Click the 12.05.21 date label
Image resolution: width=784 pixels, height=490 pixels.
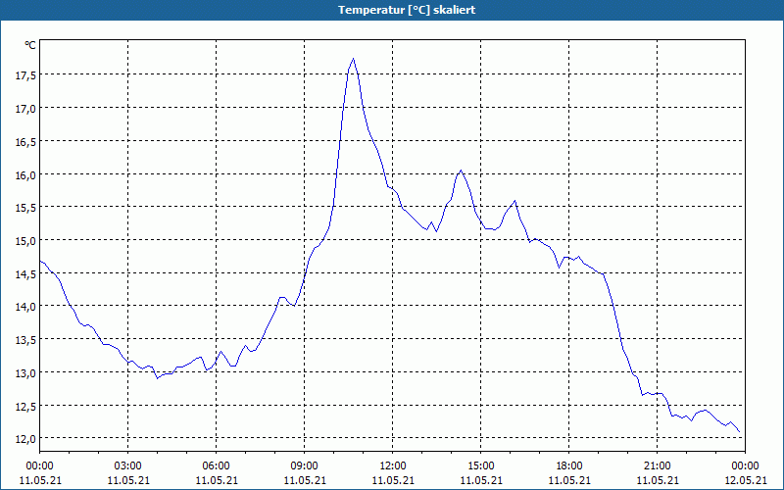(745, 480)
